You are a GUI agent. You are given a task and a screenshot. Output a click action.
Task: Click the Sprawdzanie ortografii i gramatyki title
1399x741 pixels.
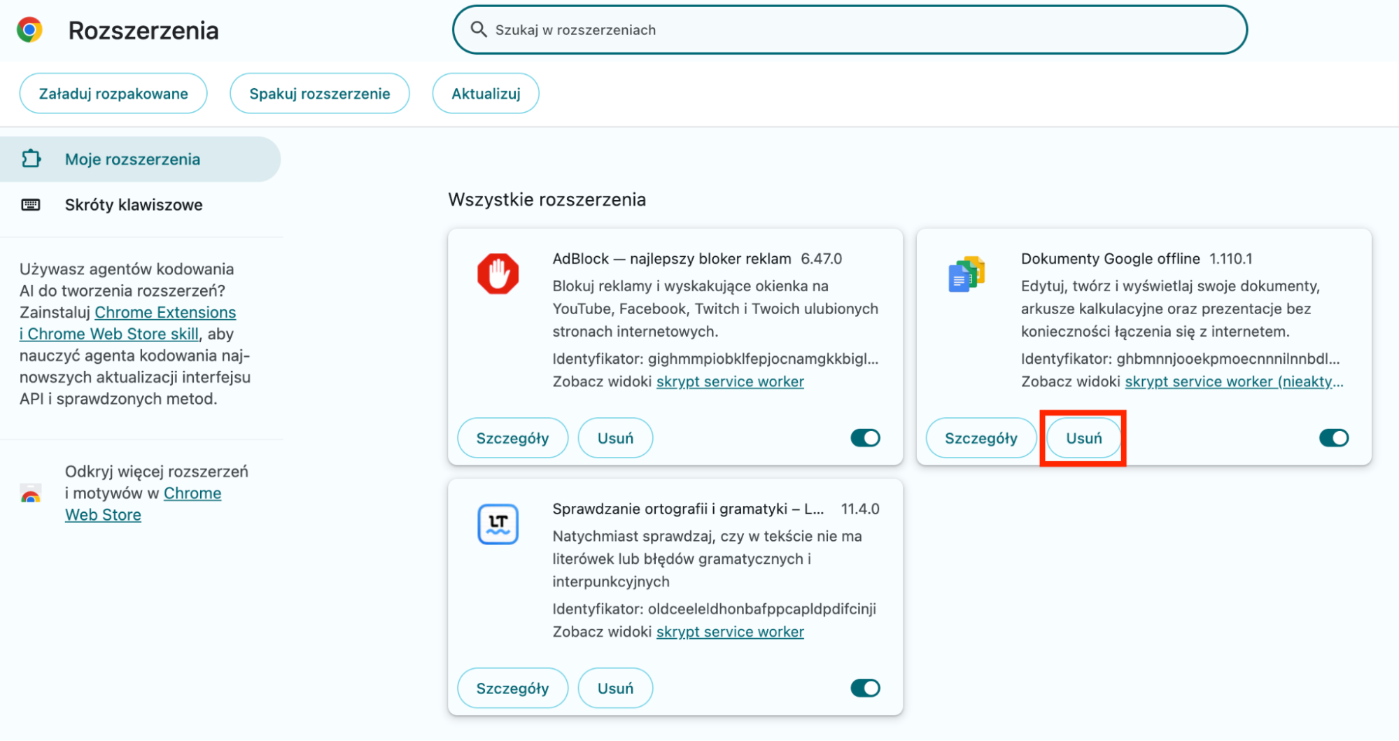coord(689,509)
